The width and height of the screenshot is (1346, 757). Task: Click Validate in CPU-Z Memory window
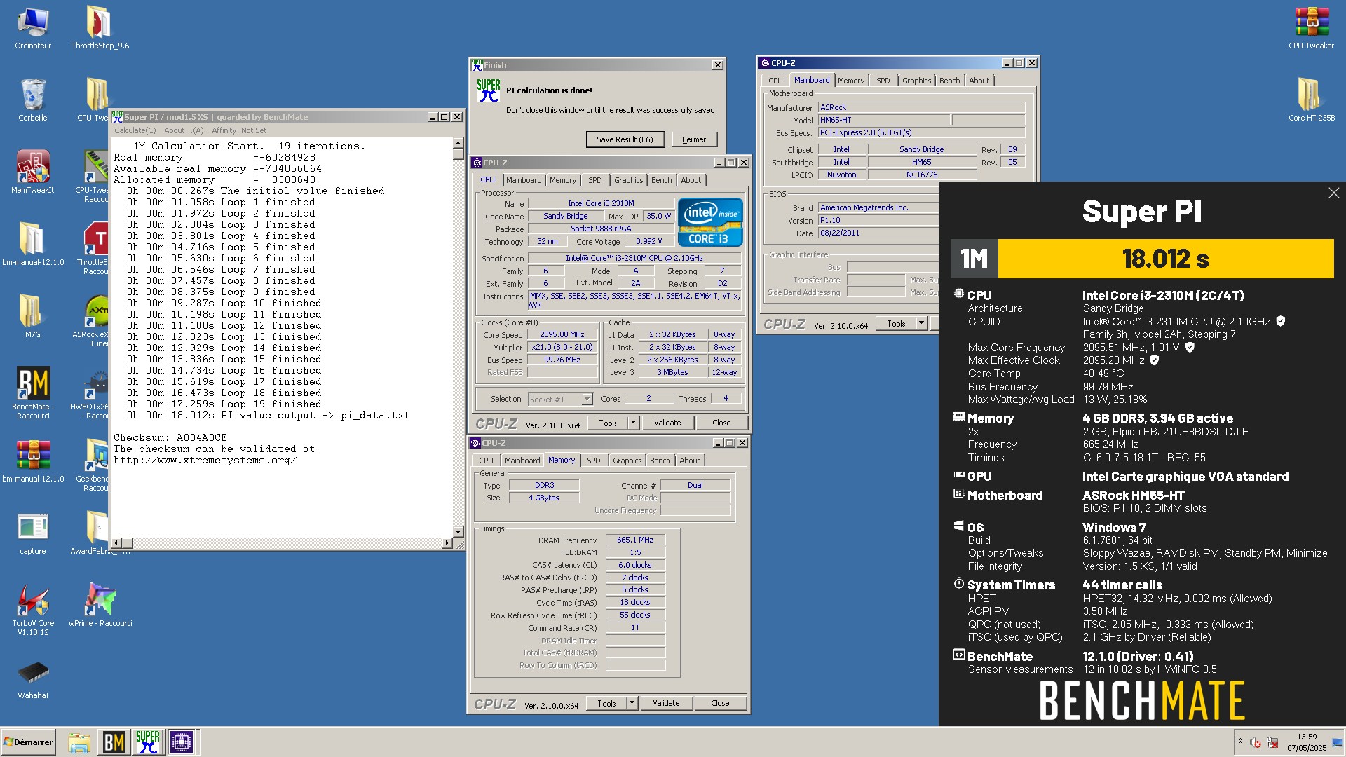(x=666, y=703)
